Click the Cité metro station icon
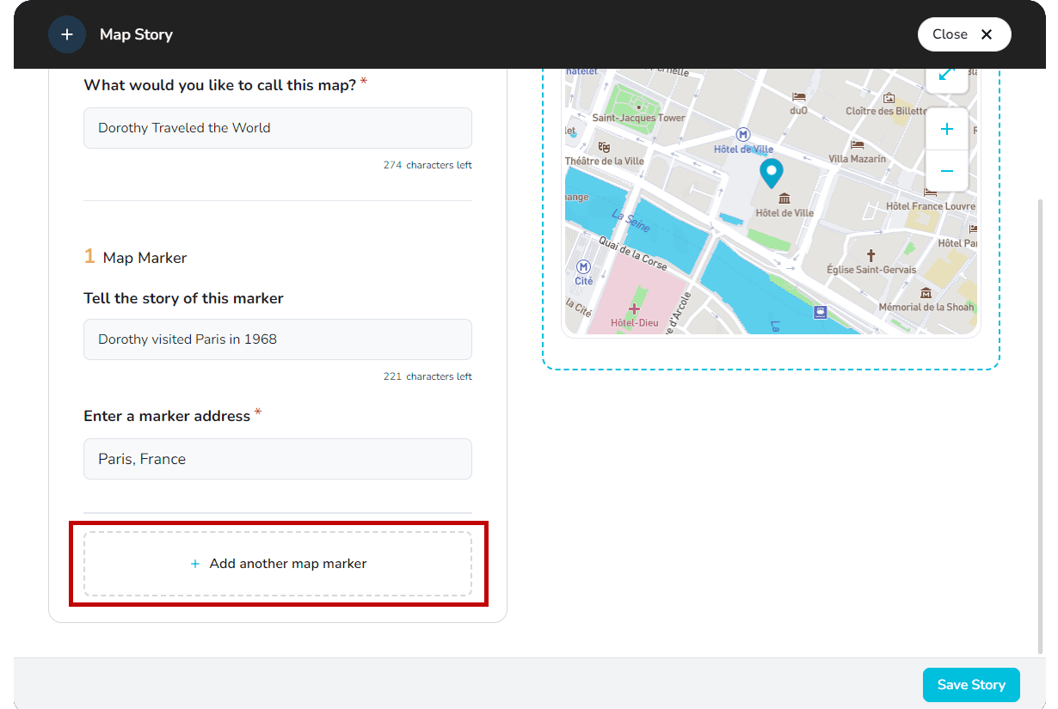The image size is (1058, 709). 583,267
